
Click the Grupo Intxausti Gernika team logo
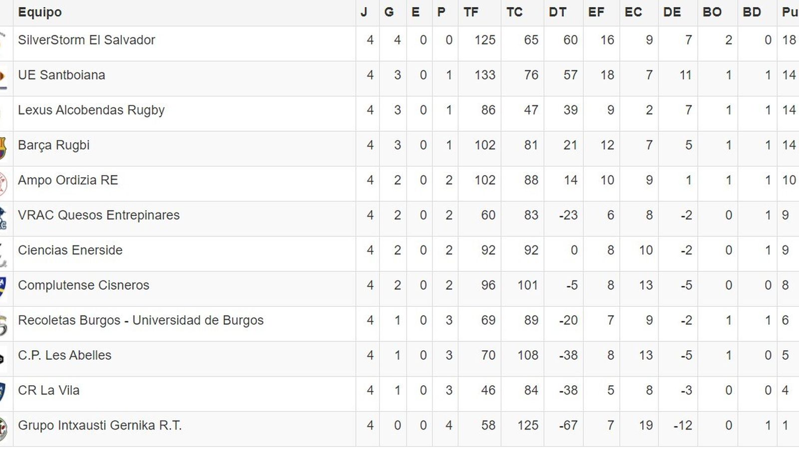3,428
